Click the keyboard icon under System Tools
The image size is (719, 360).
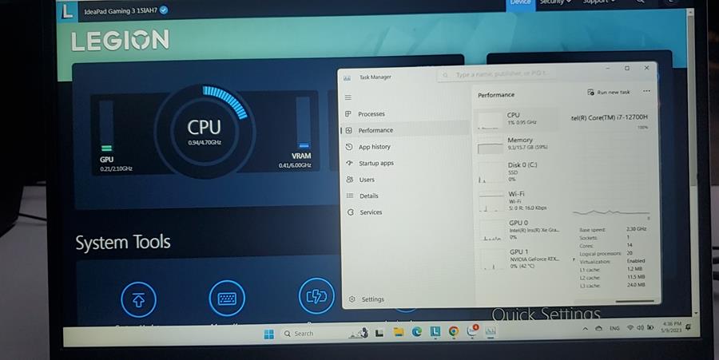227,299
